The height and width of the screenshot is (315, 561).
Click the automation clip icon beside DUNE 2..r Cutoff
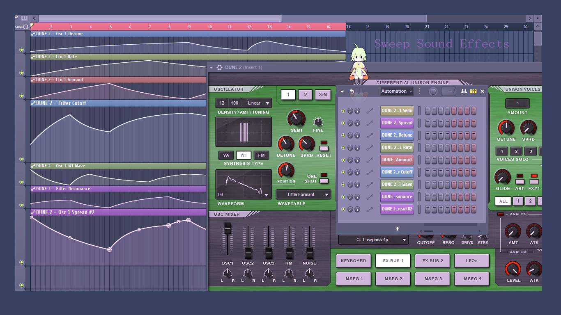coord(370,172)
